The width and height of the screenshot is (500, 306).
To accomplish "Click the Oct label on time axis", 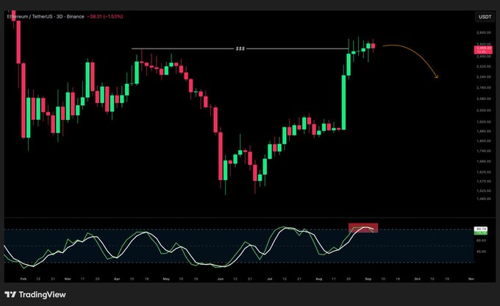I will 417,279.
